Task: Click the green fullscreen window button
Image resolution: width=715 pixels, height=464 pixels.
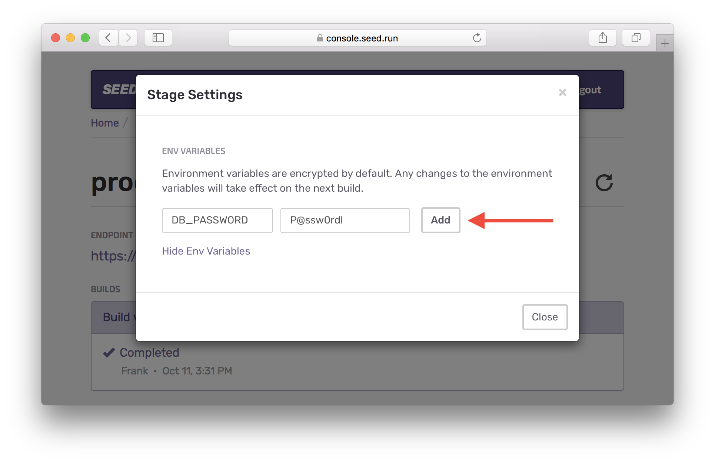Action: coord(85,38)
